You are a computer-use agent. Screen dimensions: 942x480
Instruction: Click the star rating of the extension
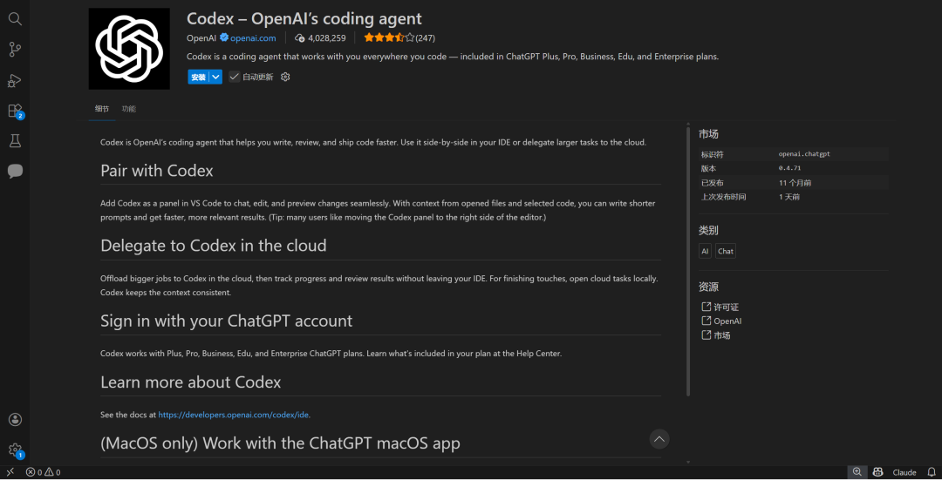(x=389, y=37)
